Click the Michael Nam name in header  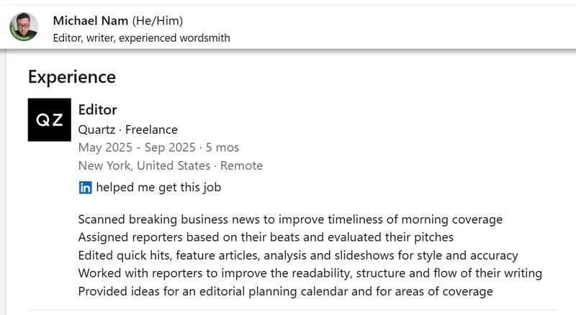pyautogui.click(x=91, y=20)
